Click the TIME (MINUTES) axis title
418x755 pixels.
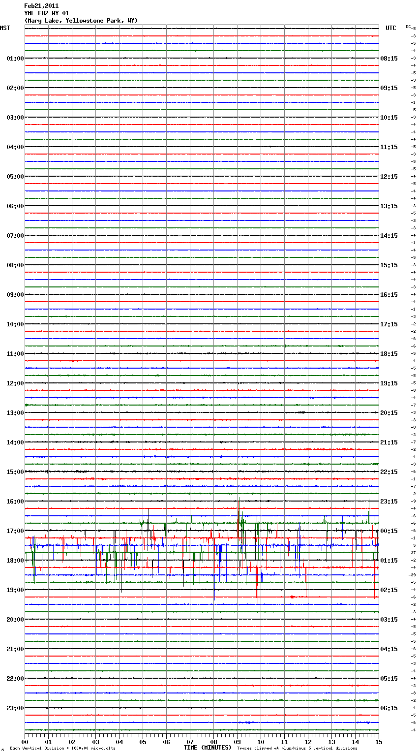coord(208,748)
